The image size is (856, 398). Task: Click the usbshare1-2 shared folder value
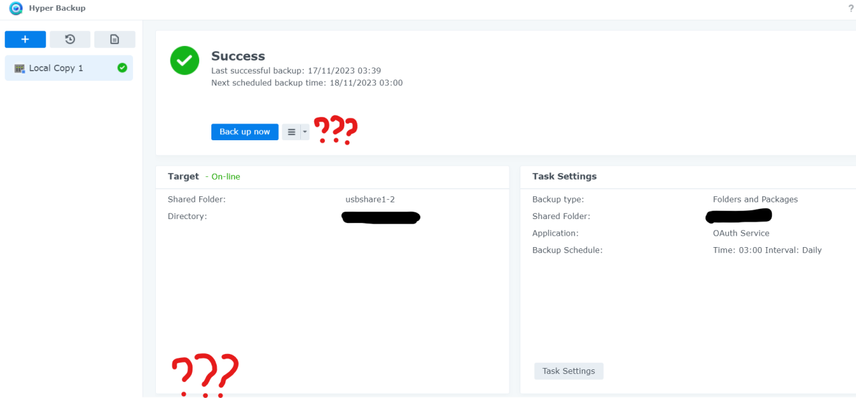pos(370,199)
